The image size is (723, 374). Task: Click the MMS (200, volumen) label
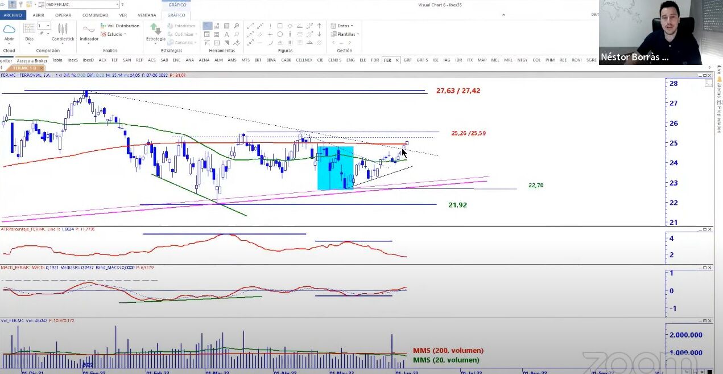click(x=448, y=351)
